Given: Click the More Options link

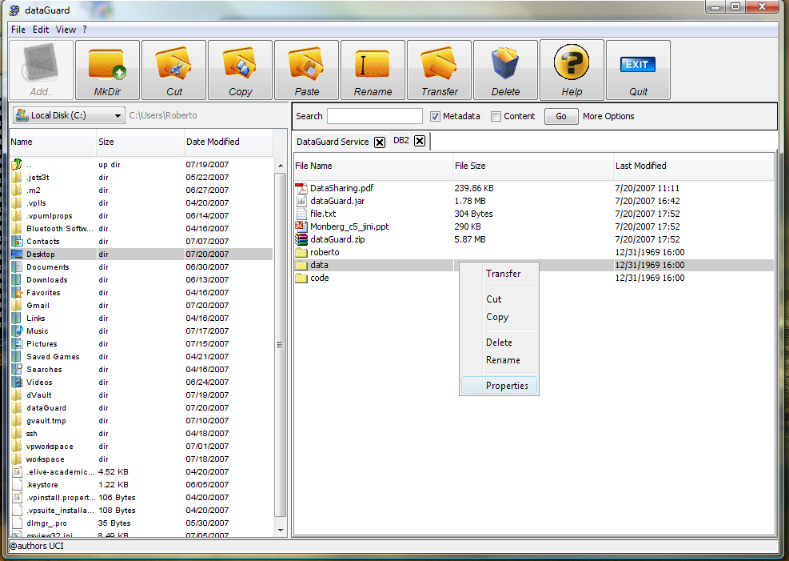Looking at the screenshot, I should point(608,116).
